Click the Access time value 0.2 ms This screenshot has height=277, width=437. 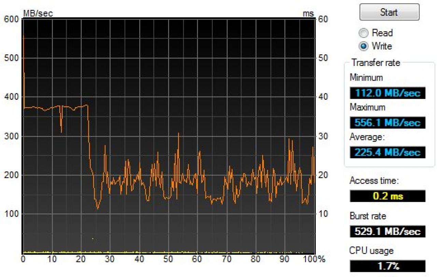pyautogui.click(x=387, y=196)
